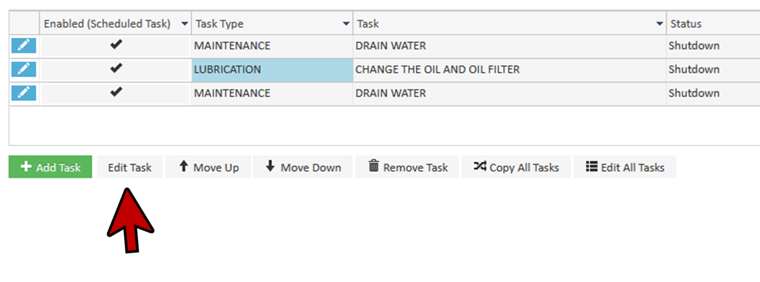
Task: Click pencil edit icon for third row
Action: 24,93
